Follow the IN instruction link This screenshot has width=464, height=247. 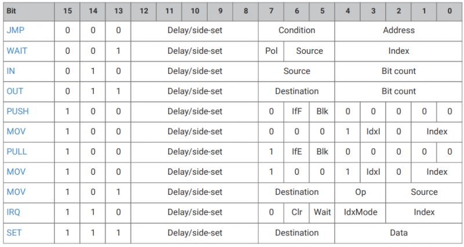point(10,71)
